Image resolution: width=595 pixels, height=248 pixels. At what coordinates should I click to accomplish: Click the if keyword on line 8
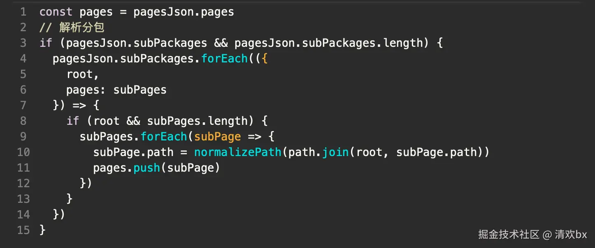click(73, 121)
